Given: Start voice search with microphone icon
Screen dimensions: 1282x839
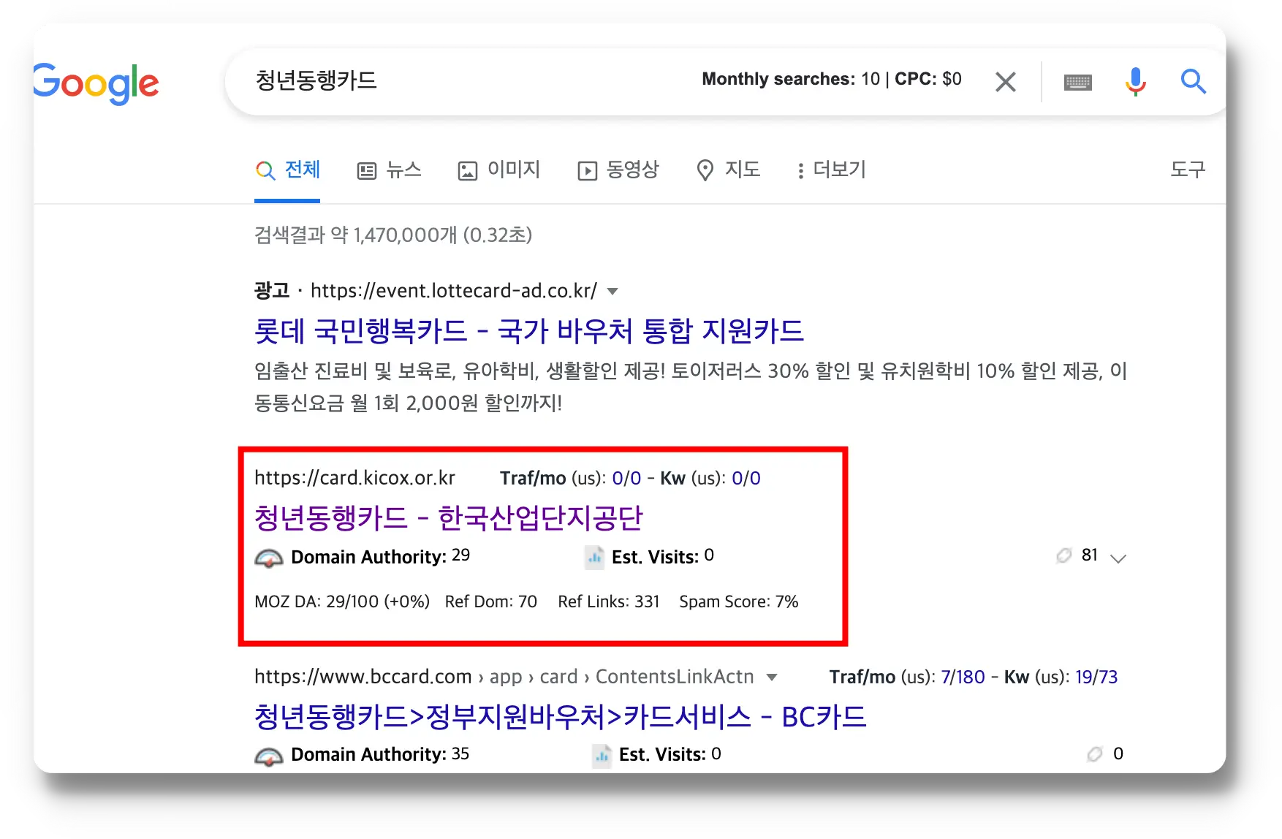Looking at the screenshot, I should click(x=1136, y=82).
